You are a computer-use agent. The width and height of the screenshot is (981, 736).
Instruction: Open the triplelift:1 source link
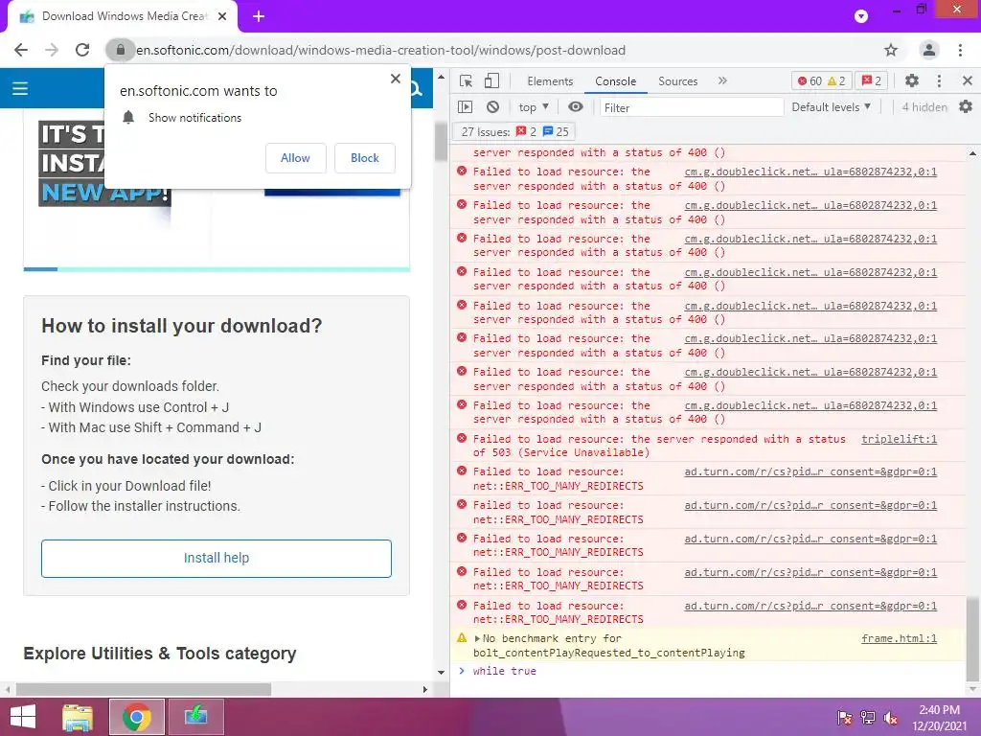tap(899, 439)
